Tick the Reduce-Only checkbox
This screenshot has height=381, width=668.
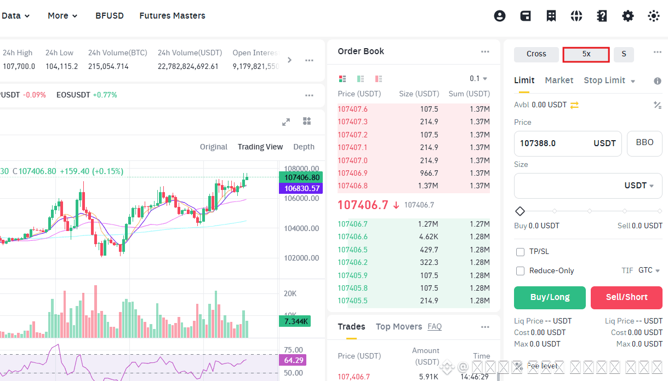pyautogui.click(x=521, y=271)
